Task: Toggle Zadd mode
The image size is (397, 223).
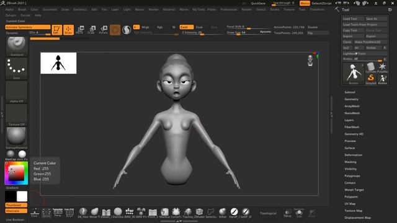Action: [187, 27]
